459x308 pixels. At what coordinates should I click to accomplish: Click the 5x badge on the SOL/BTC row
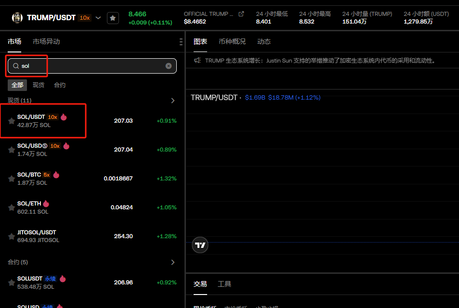(x=47, y=175)
